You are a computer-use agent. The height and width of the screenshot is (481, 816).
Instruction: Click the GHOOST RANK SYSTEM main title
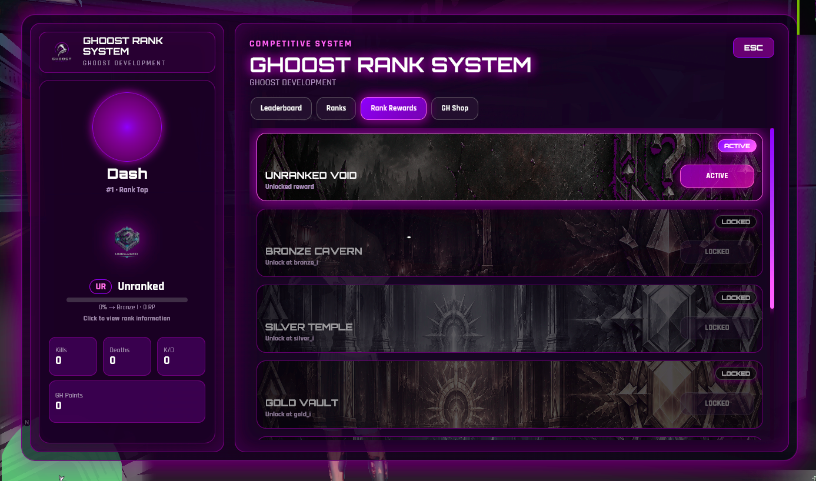(x=391, y=65)
